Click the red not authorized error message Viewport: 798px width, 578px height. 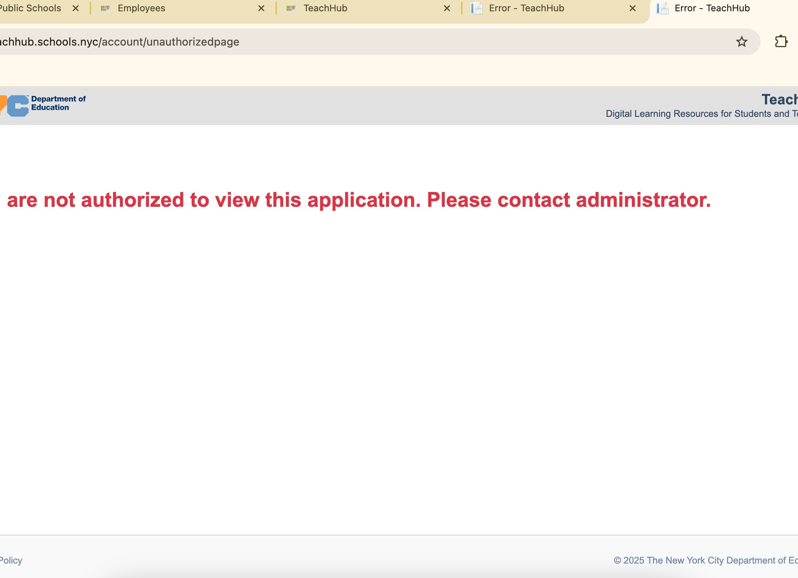(359, 200)
